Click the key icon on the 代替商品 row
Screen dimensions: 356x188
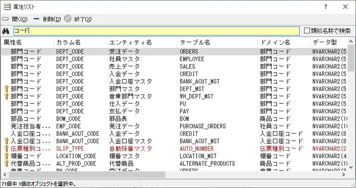coord(6,163)
